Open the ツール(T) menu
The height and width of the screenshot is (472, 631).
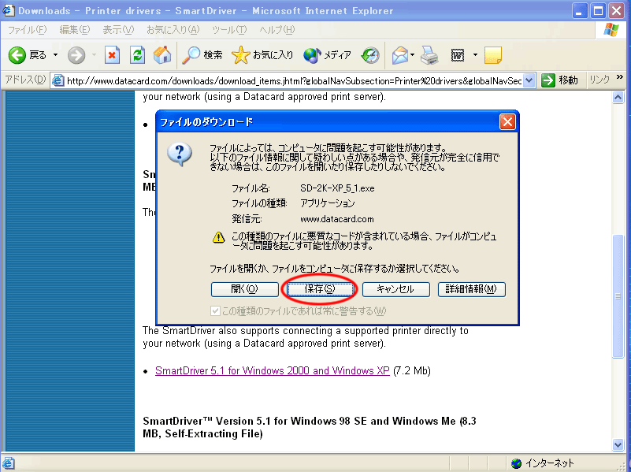[x=229, y=30]
